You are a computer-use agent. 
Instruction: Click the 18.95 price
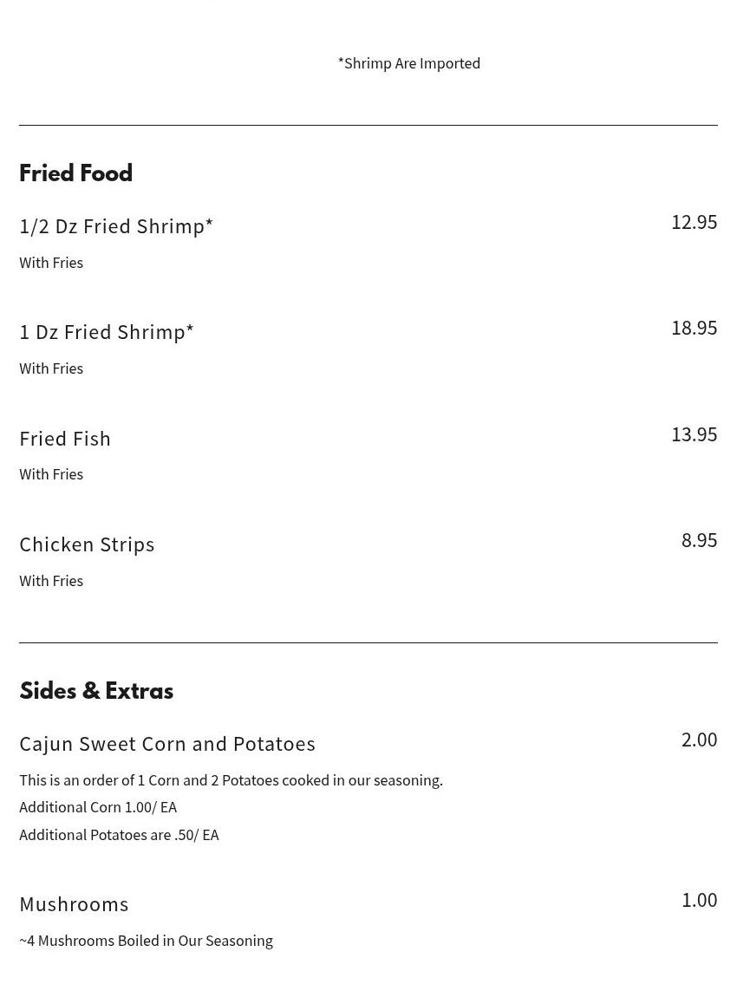tap(694, 328)
